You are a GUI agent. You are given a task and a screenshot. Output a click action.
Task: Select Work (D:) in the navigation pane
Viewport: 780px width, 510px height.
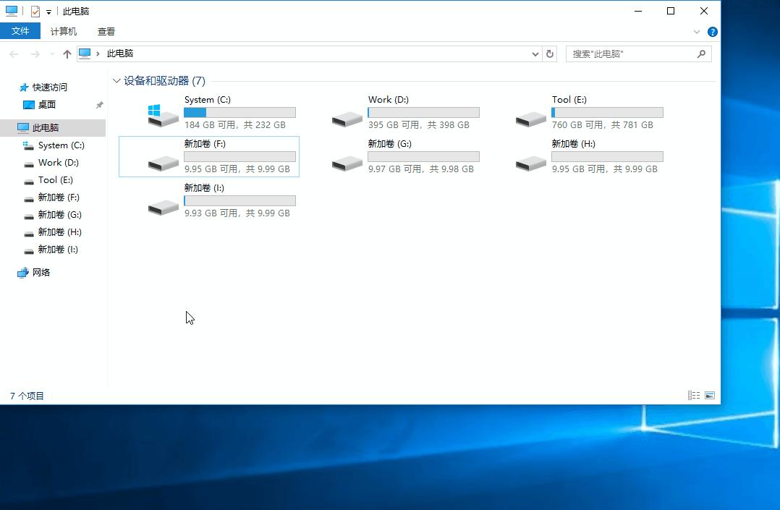(58, 163)
